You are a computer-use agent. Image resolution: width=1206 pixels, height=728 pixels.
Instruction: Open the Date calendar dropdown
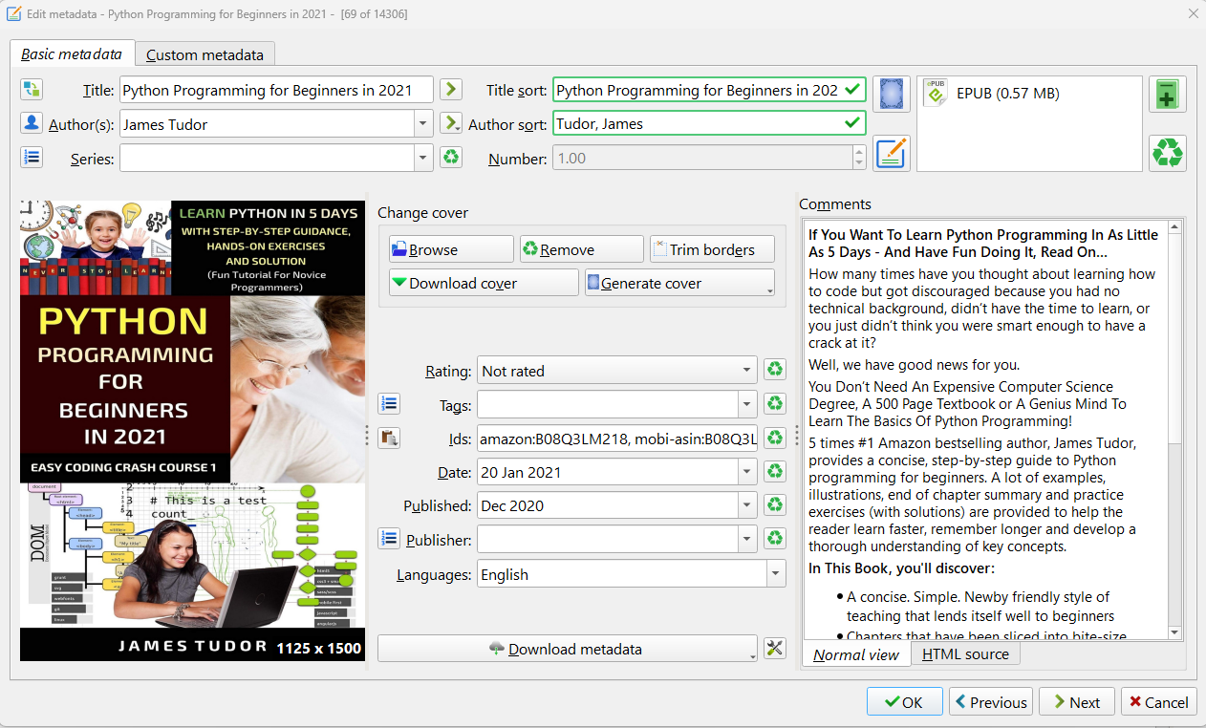(747, 472)
